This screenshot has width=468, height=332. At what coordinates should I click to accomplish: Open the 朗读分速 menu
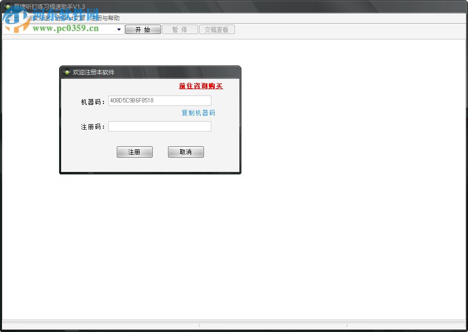39,18
